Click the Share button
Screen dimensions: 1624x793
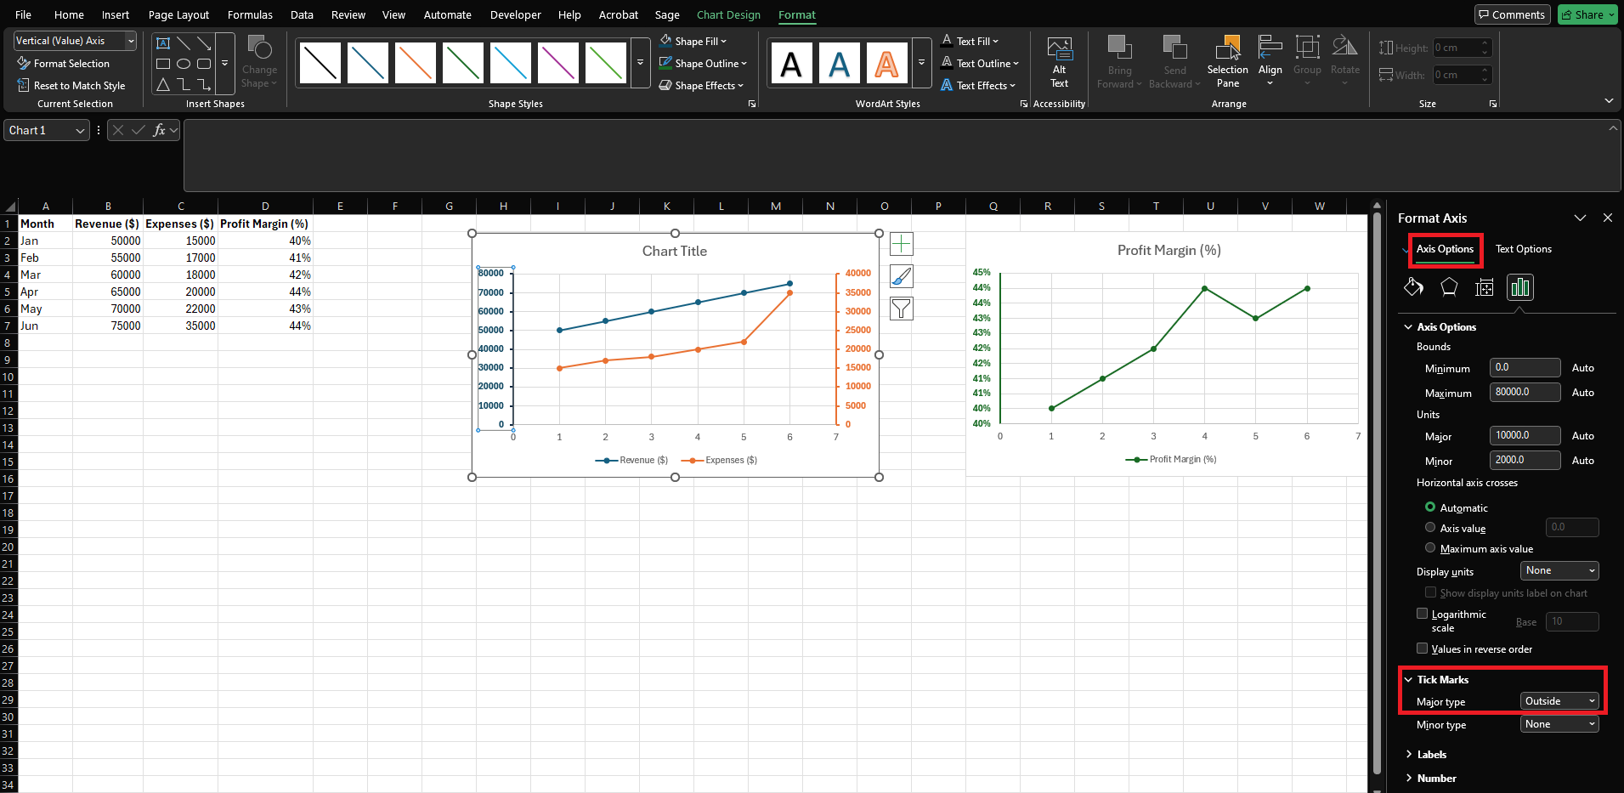click(x=1586, y=14)
